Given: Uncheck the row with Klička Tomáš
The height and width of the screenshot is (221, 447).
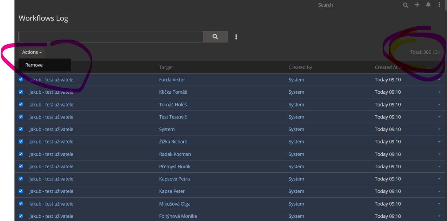Looking at the screenshot, I should [x=21, y=92].
